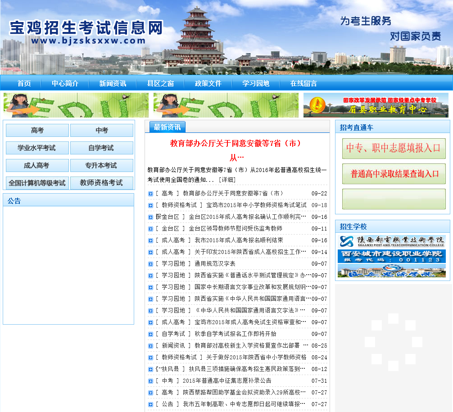Image resolution: width=453 pixels, height=412 pixels.
Task: Open 教师资格考试 category button
Action: (102, 183)
